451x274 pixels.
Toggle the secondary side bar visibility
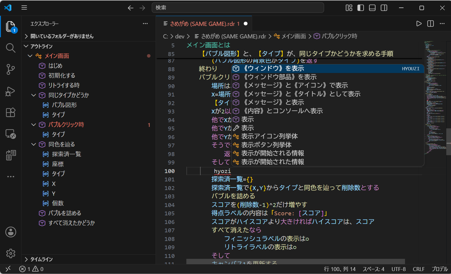pyautogui.click(x=384, y=8)
